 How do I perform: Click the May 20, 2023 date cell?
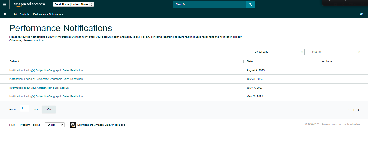[x=255, y=96]
